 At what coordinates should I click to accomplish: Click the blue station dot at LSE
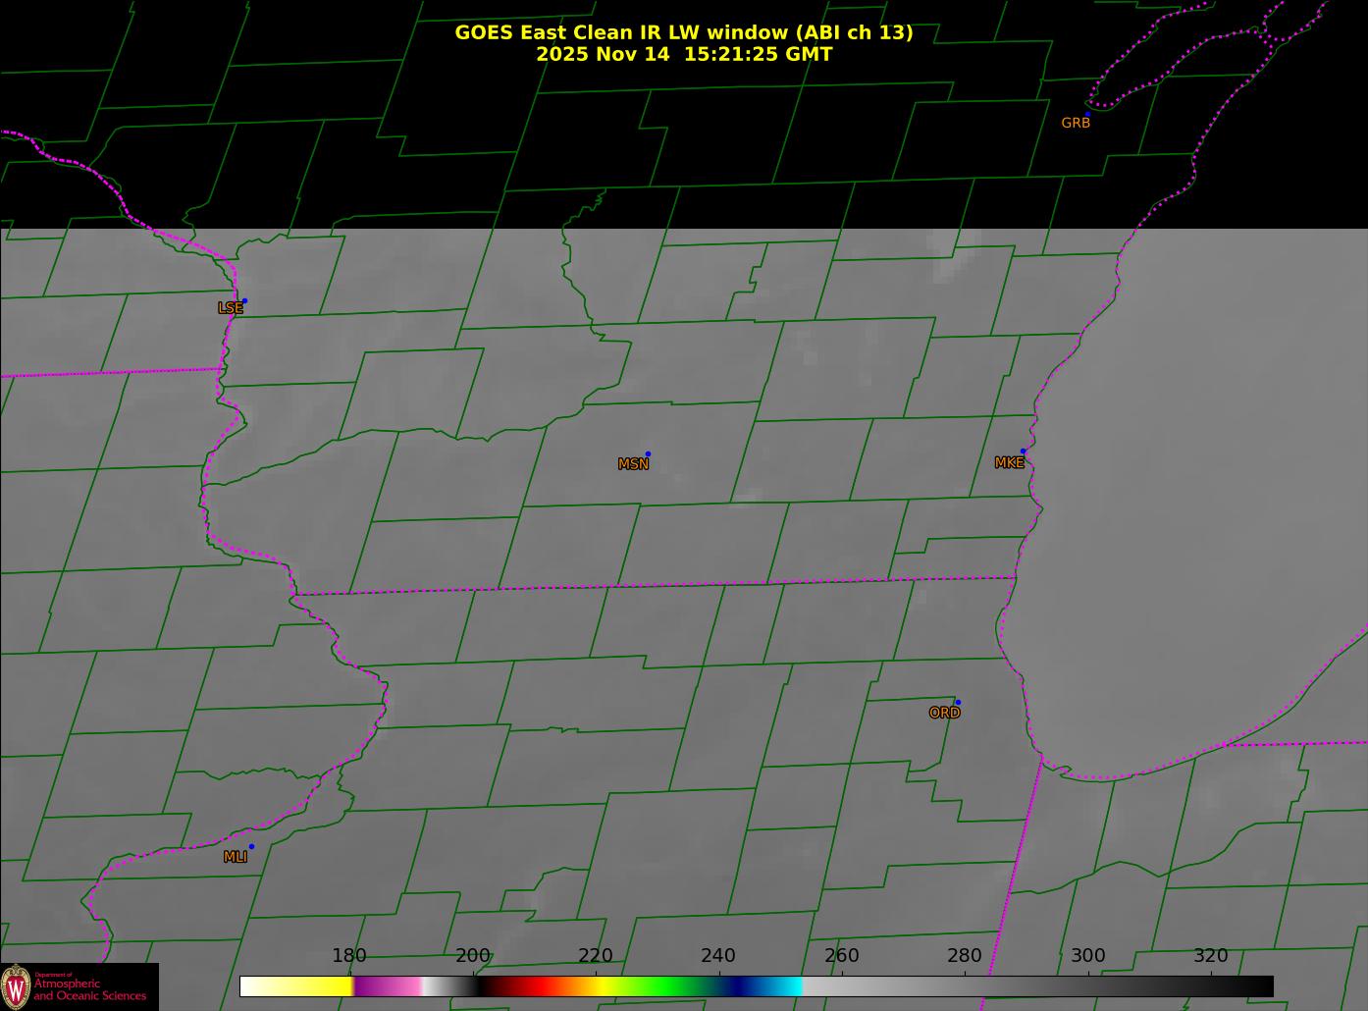244,301
